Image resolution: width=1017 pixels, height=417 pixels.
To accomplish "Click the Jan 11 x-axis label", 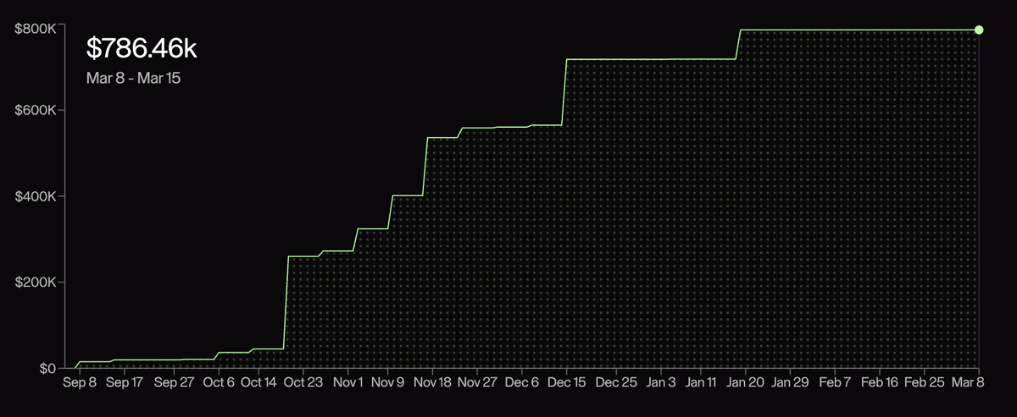I will 700,382.
